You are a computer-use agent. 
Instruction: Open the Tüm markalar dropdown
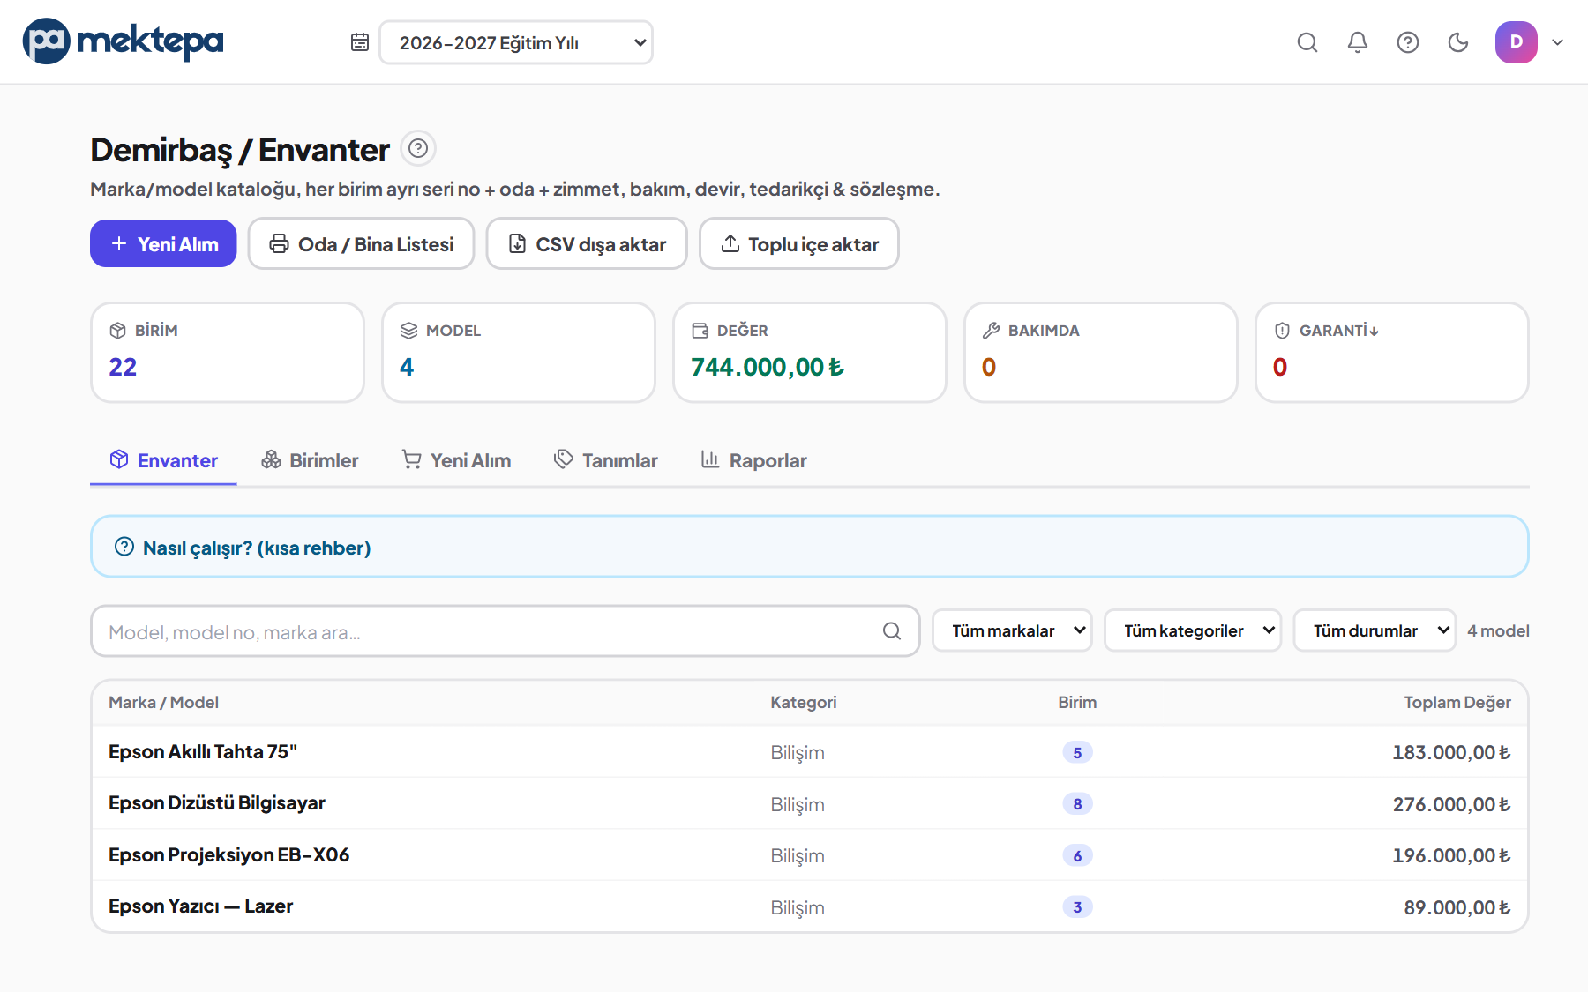pyautogui.click(x=1013, y=630)
